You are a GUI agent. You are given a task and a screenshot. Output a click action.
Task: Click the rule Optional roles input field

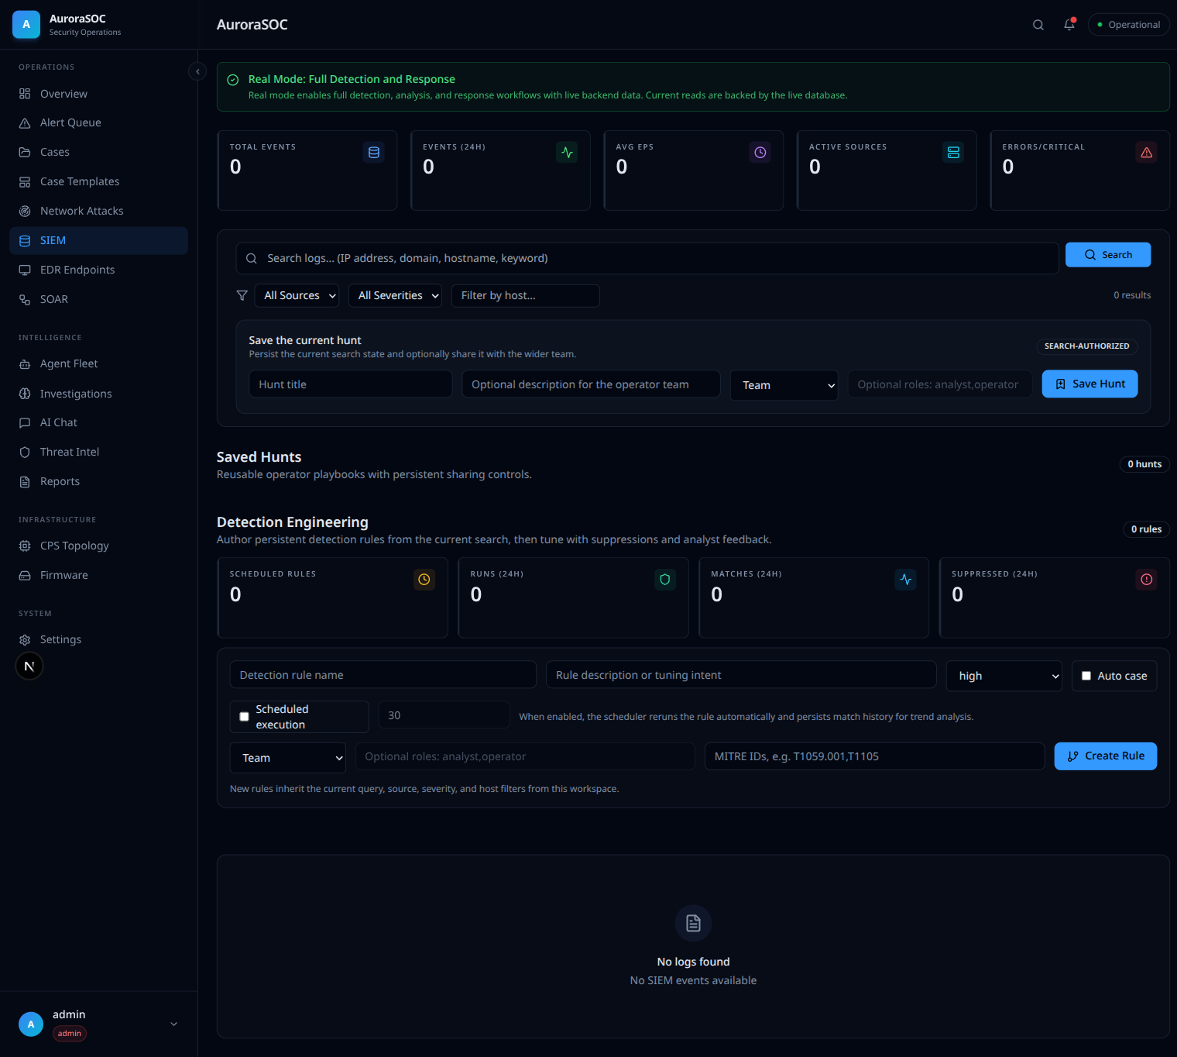coord(525,756)
